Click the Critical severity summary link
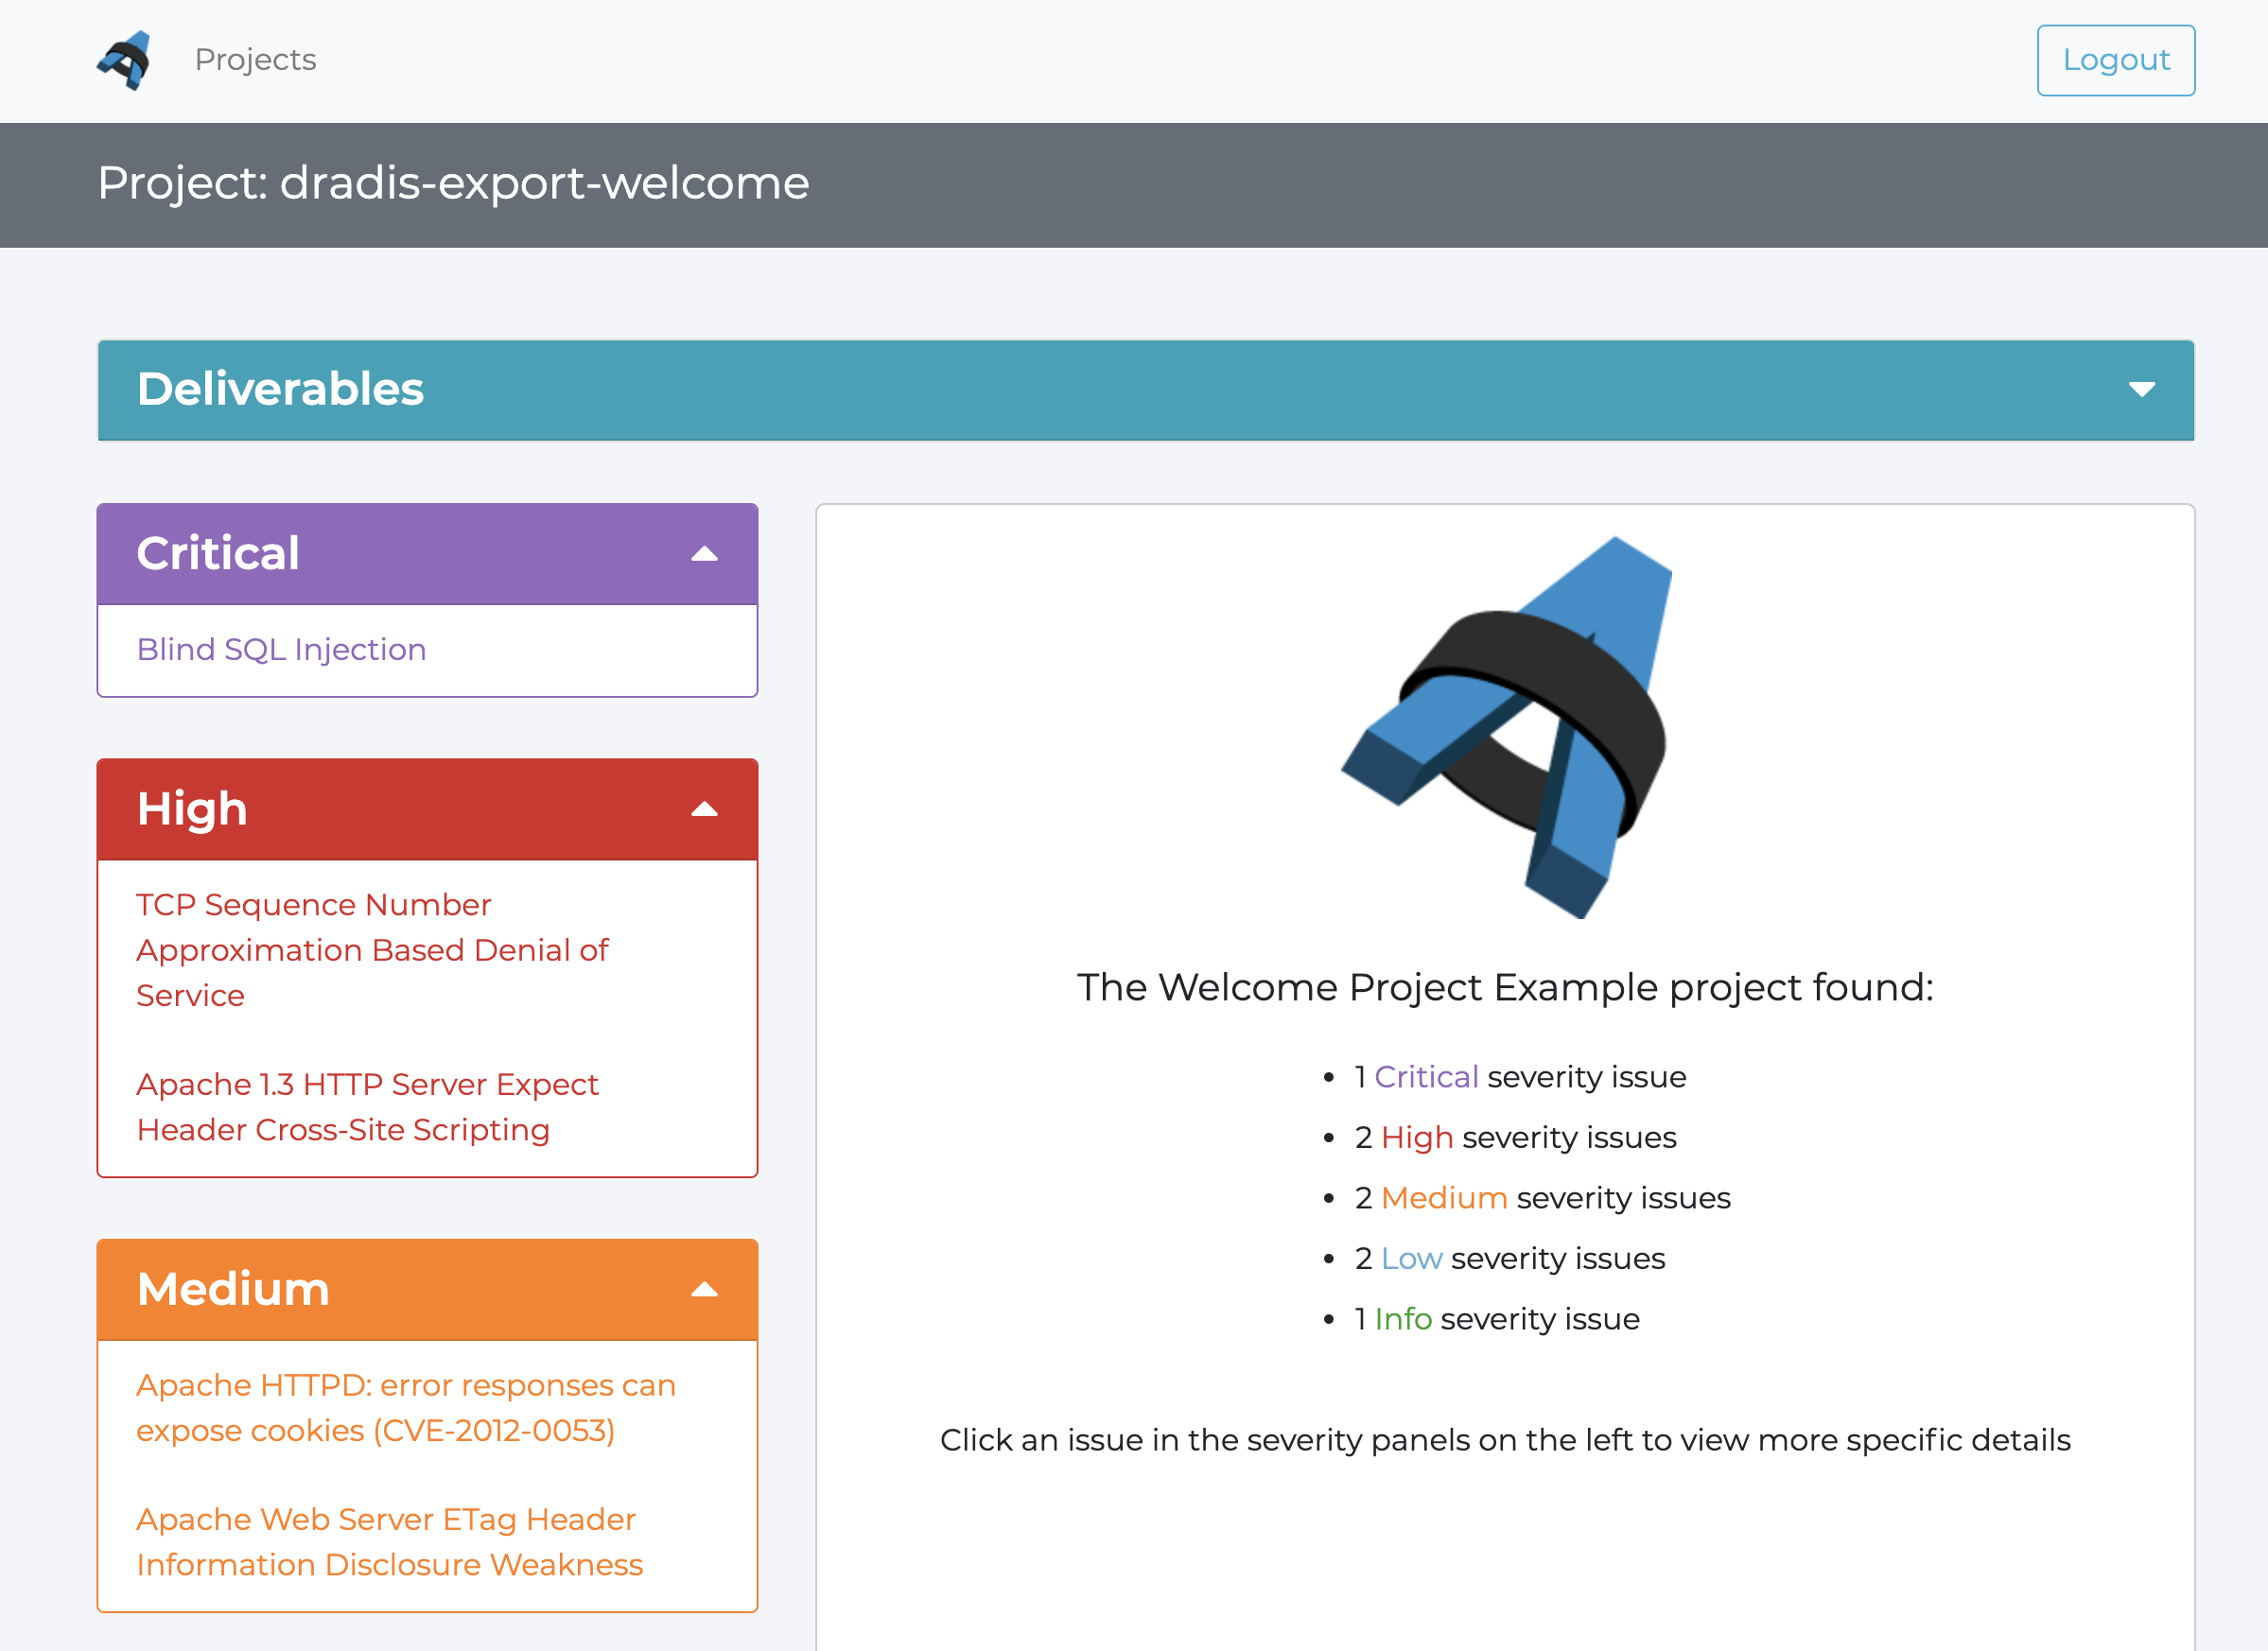The image size is (2268, 1651). click(1425, 1077)
